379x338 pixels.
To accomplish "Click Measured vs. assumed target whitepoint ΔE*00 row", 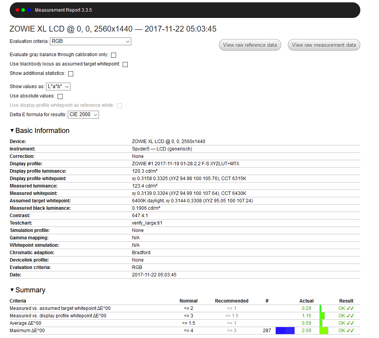I will pos(185,308).
